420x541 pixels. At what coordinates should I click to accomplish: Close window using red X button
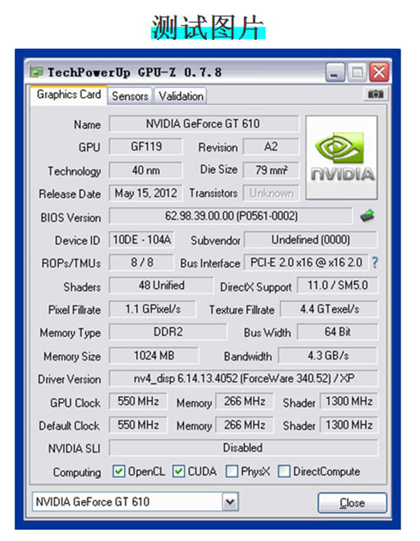tap(379, 72)
